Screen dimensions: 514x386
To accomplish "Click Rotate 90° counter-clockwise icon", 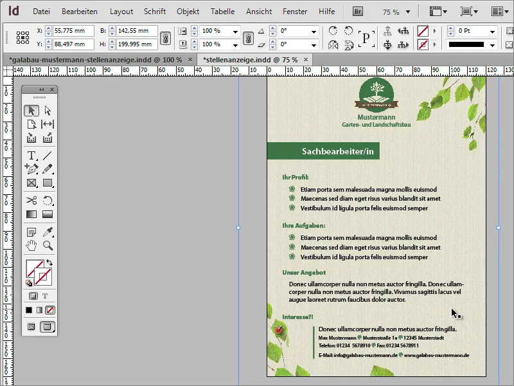I will pyautogui.click(x=349, y=31).
